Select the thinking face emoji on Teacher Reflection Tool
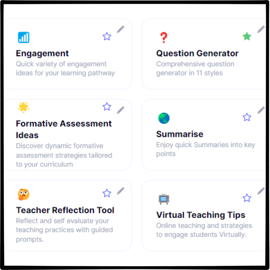 24,194
